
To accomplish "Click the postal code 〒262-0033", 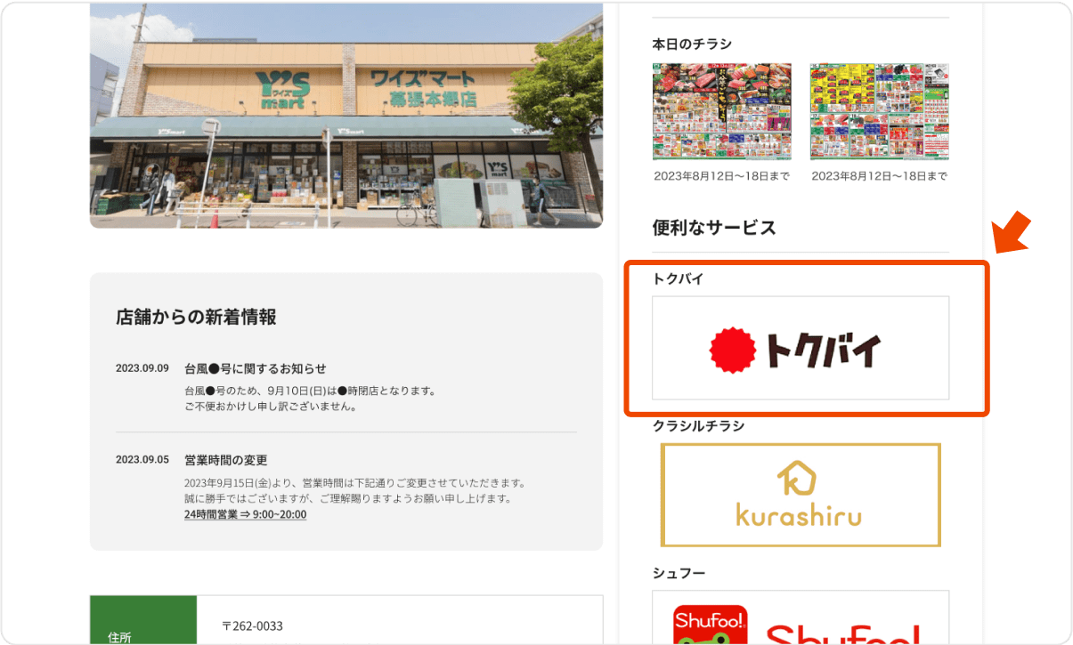I will point(253,626).
